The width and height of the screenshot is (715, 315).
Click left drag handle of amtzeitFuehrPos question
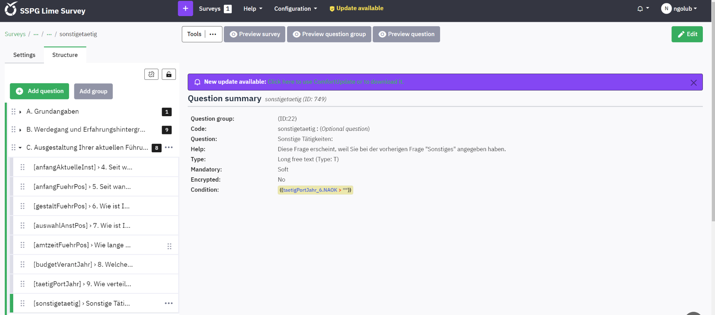coord(23,245)
